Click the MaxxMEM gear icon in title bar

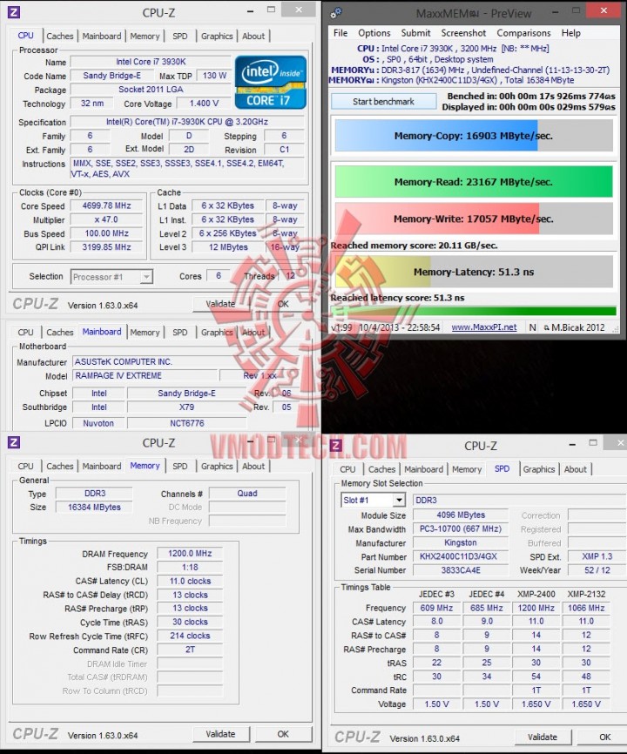tap(336, 13)
